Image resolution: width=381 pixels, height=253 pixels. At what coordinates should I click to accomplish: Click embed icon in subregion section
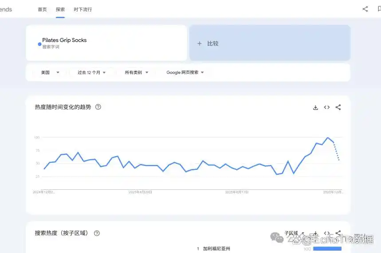coord(327,233)
